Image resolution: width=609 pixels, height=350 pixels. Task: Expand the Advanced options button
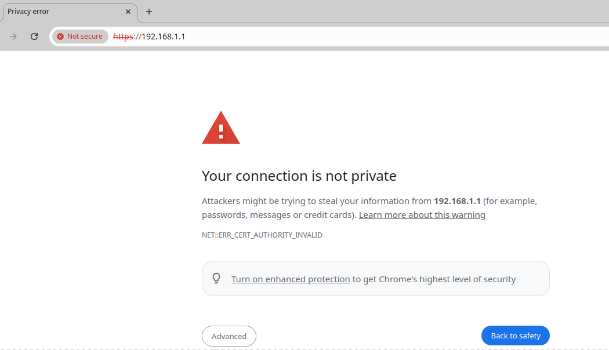pos(229,336)
